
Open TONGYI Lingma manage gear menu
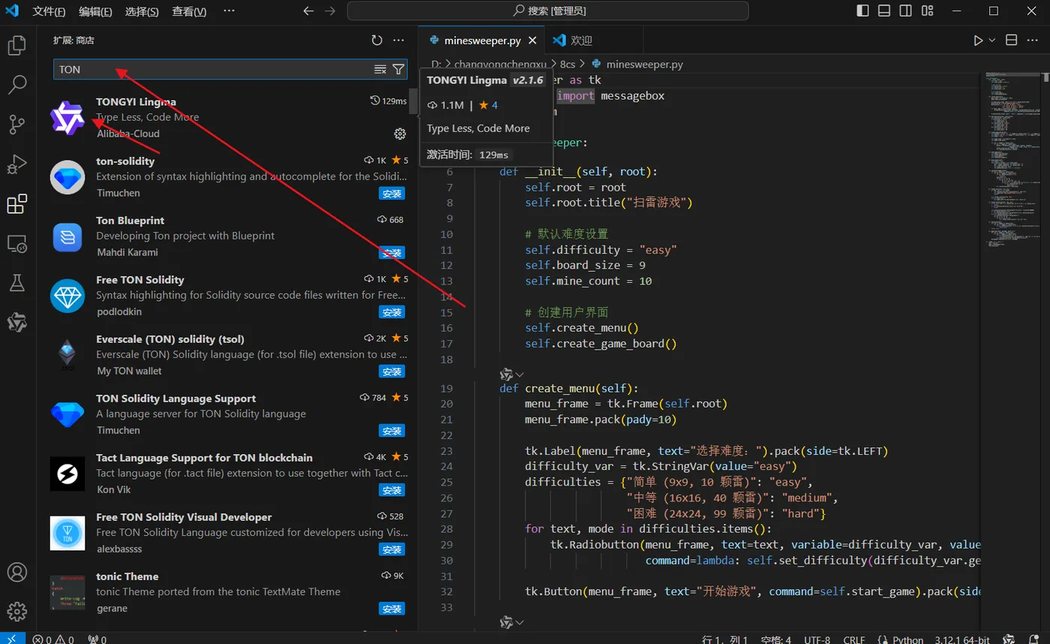click(x=400, y=134)
